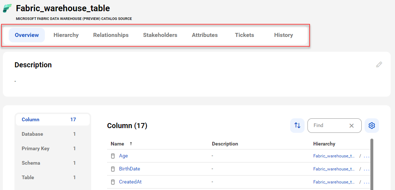The width and height of the screenshot is (395, 190).
Task: Select Primary Key in the asset list
Action: (x=53, y=149)
